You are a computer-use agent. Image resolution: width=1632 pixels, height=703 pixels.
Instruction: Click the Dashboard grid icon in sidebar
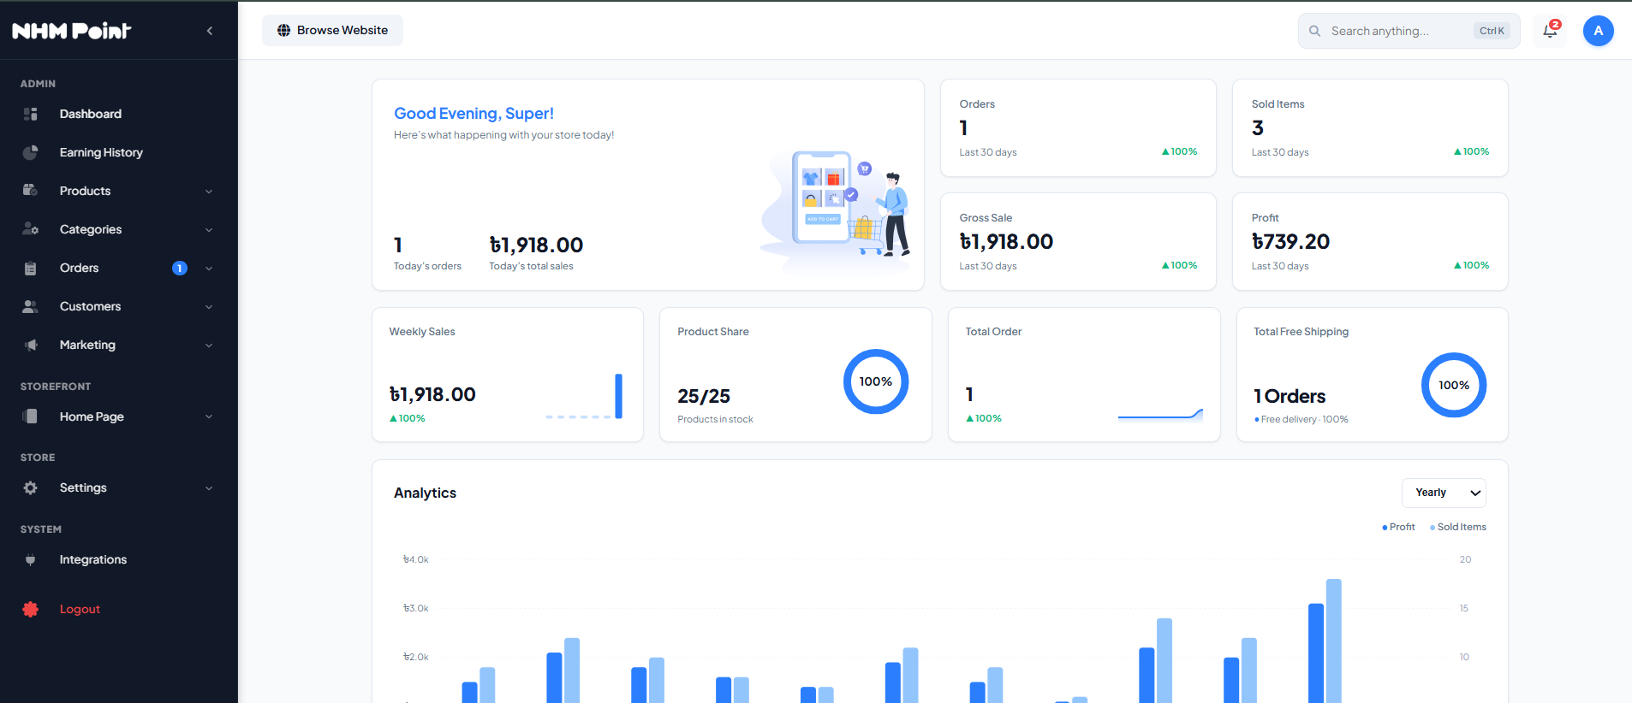pos(31,114)
